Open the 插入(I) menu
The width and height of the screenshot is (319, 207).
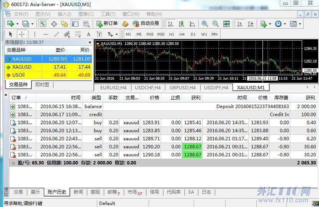click(64, 14)
